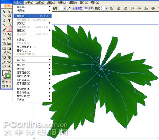Open the 视图 menu

click(73, 2)
